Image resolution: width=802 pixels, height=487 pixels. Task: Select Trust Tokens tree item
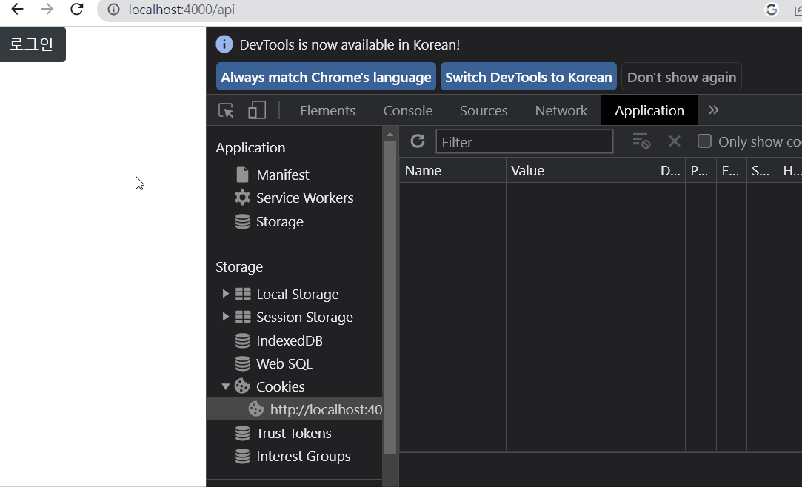[x=294, y=433]
